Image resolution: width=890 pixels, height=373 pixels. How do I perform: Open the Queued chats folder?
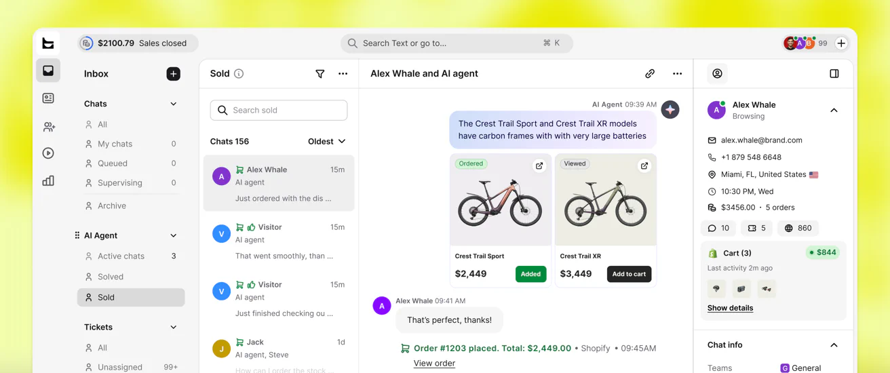131,163
